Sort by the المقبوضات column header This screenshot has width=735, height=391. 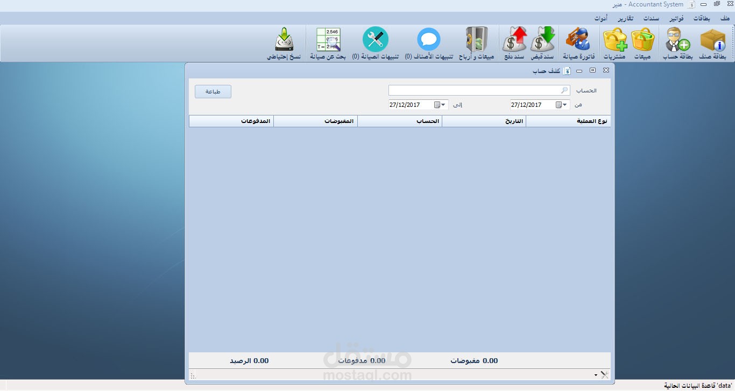[315, 121]
